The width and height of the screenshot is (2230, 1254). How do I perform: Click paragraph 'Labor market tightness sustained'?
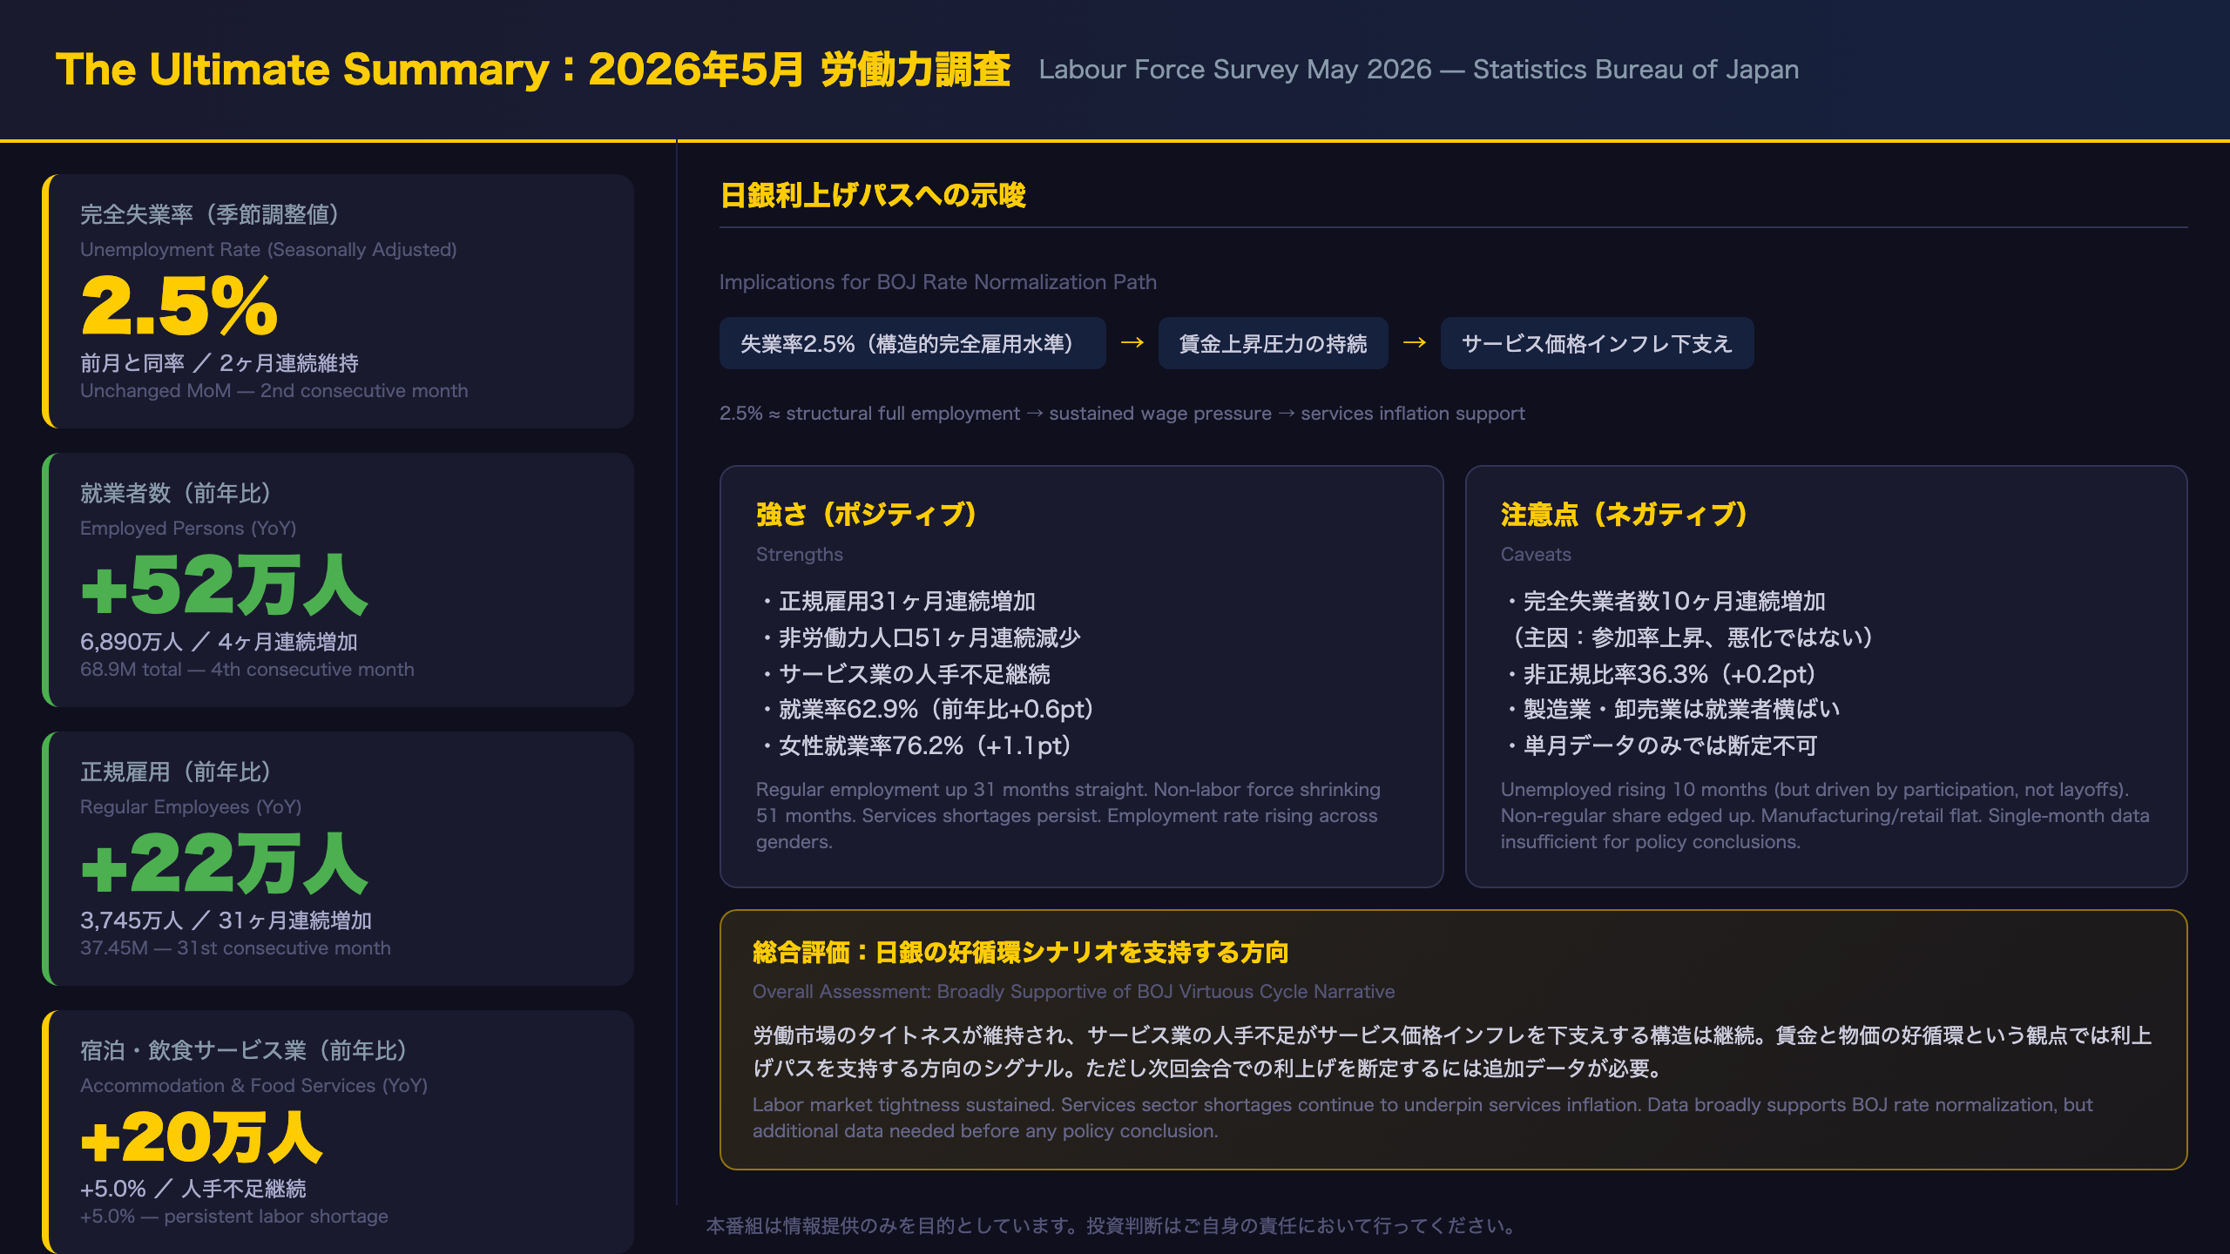(x=1422, y=1118)
